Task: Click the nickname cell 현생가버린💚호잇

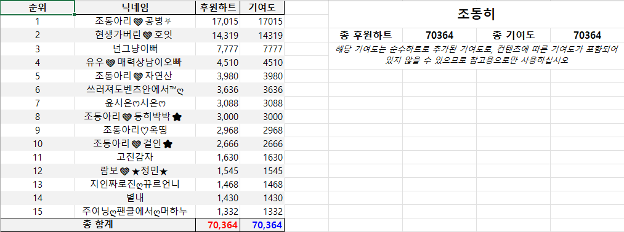Action: tap(135, 35)
